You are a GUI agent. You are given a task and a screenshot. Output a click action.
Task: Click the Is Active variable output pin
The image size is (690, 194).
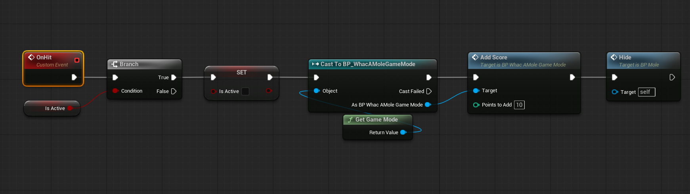click(x=70, y=108)
